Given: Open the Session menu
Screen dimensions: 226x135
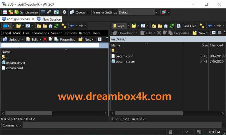Looking at the screenshot, I should click(56, 33).
